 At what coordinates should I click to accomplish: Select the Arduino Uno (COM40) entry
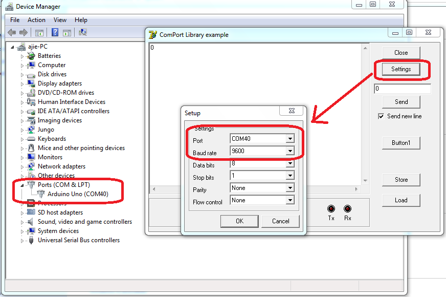coord(78,194)
